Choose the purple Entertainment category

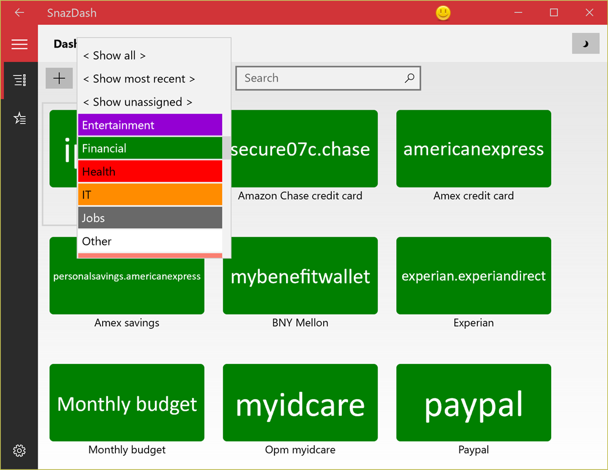pos(150,125)
